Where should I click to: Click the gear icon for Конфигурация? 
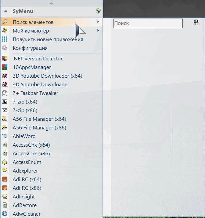click(x=5, y=48)
